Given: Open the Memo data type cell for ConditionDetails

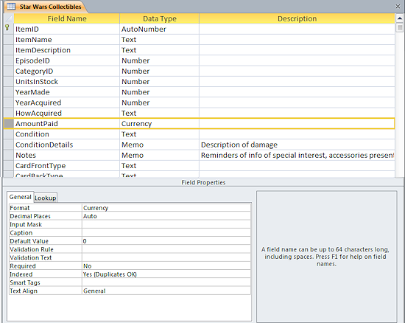Looking at the screenshot, I should (x=159, y=145).
